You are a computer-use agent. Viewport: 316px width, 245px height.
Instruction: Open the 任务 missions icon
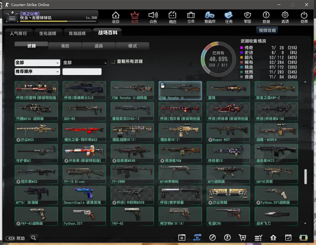(x=229, y=17)
